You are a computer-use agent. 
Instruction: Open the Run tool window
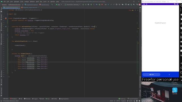[x=47, y=99]
